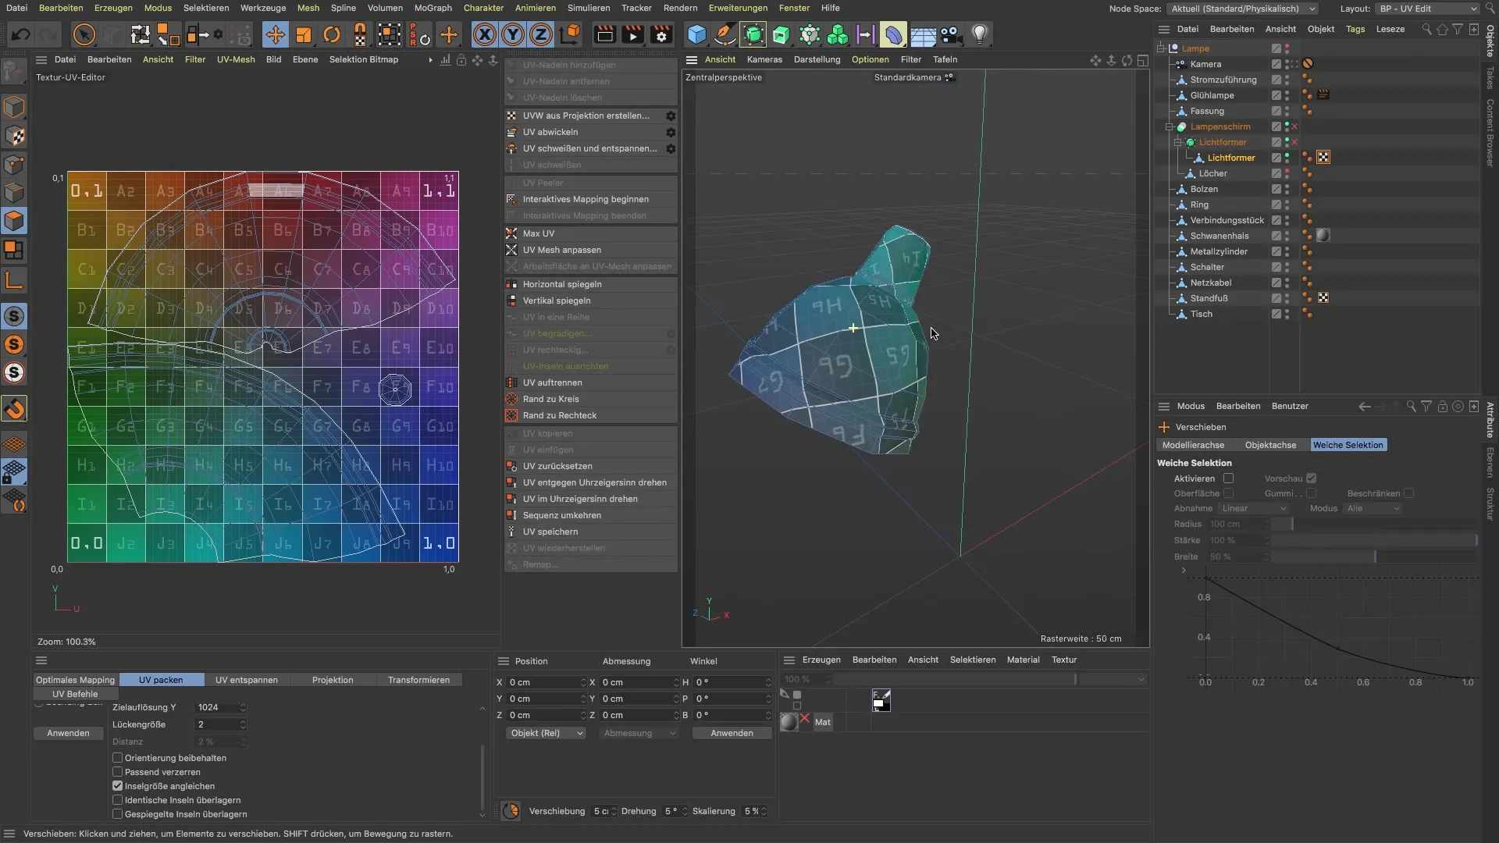Click Max UV command
Screen dimensions: 1499x843
pos(590,233)
